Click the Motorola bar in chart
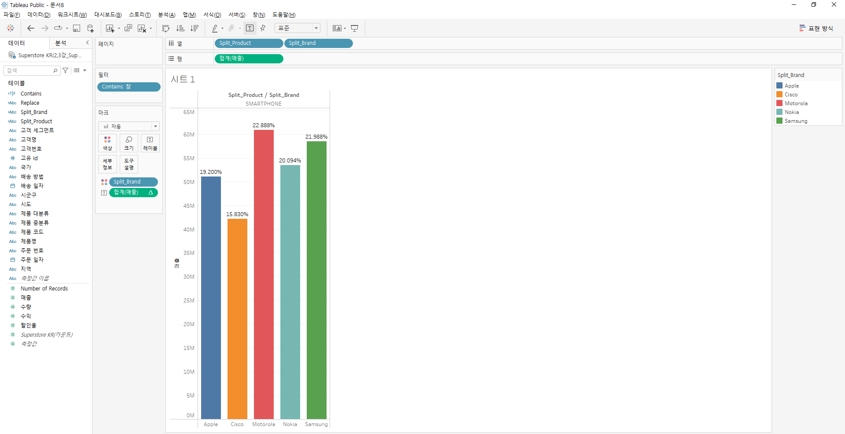The height and width of the screenshot is (434, 845). click(x=264, y=274)
